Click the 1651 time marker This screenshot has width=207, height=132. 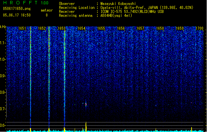22,28
